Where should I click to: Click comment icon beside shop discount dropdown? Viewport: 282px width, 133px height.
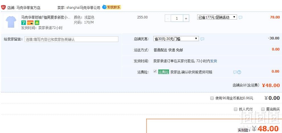pyautogui.click(x=202, y=39)
